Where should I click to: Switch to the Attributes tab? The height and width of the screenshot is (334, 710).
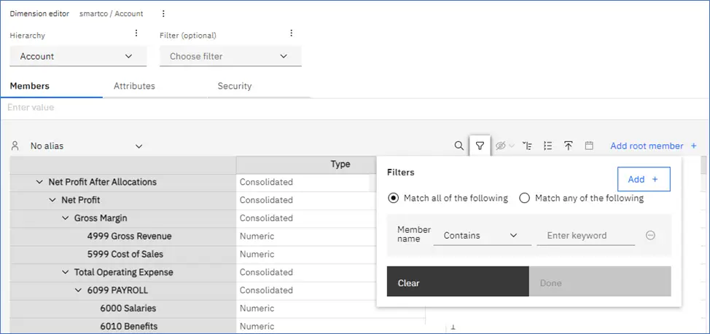tap(134, 86)
